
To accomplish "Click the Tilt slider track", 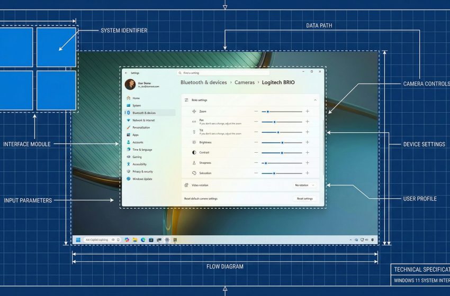I will [x=282, y=132].
